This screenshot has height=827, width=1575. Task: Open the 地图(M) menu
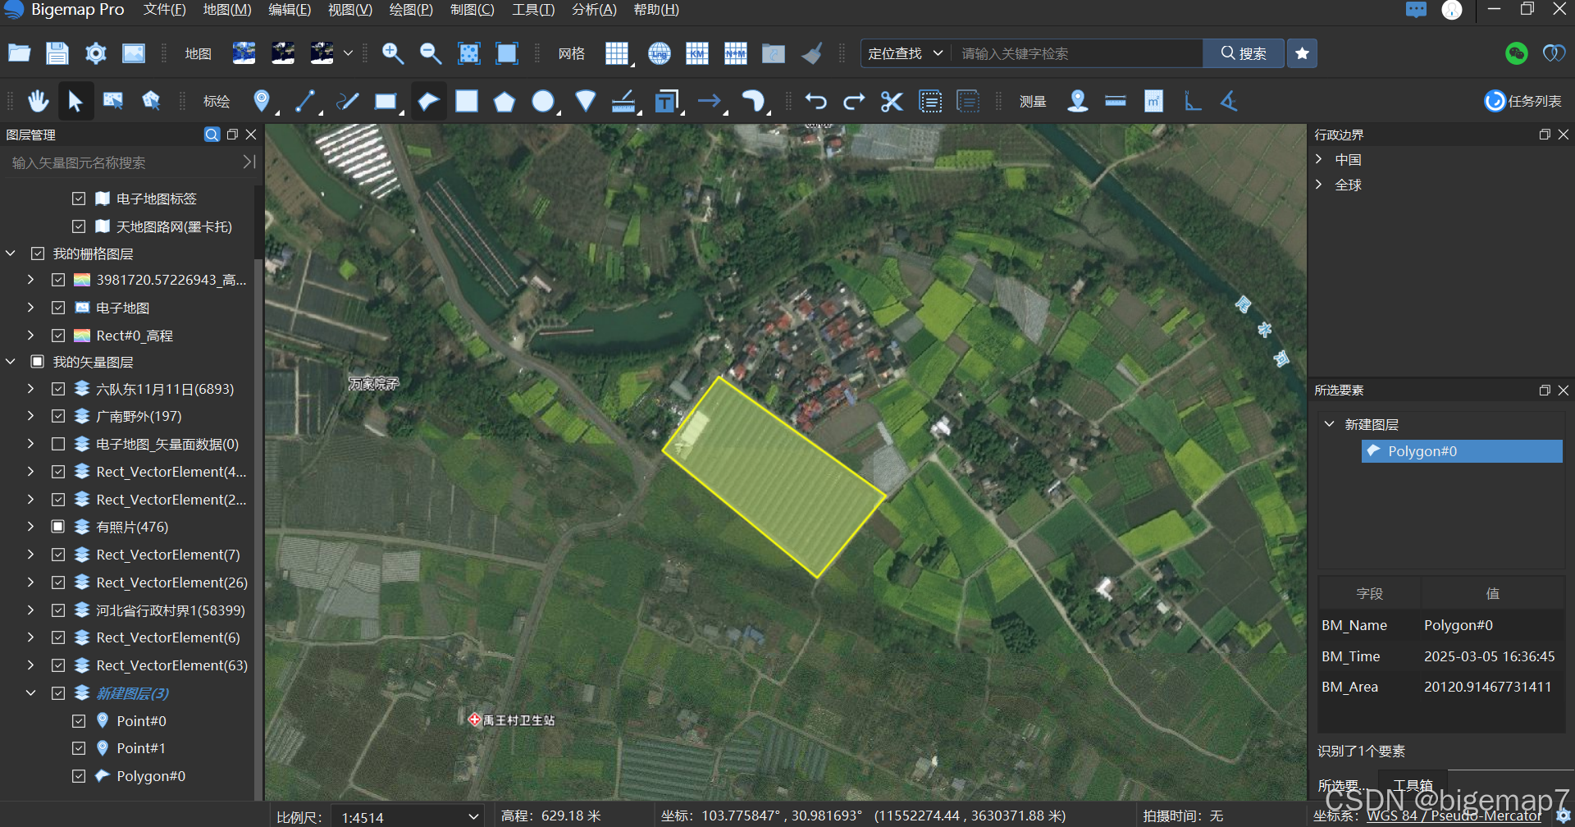point(227,10)
